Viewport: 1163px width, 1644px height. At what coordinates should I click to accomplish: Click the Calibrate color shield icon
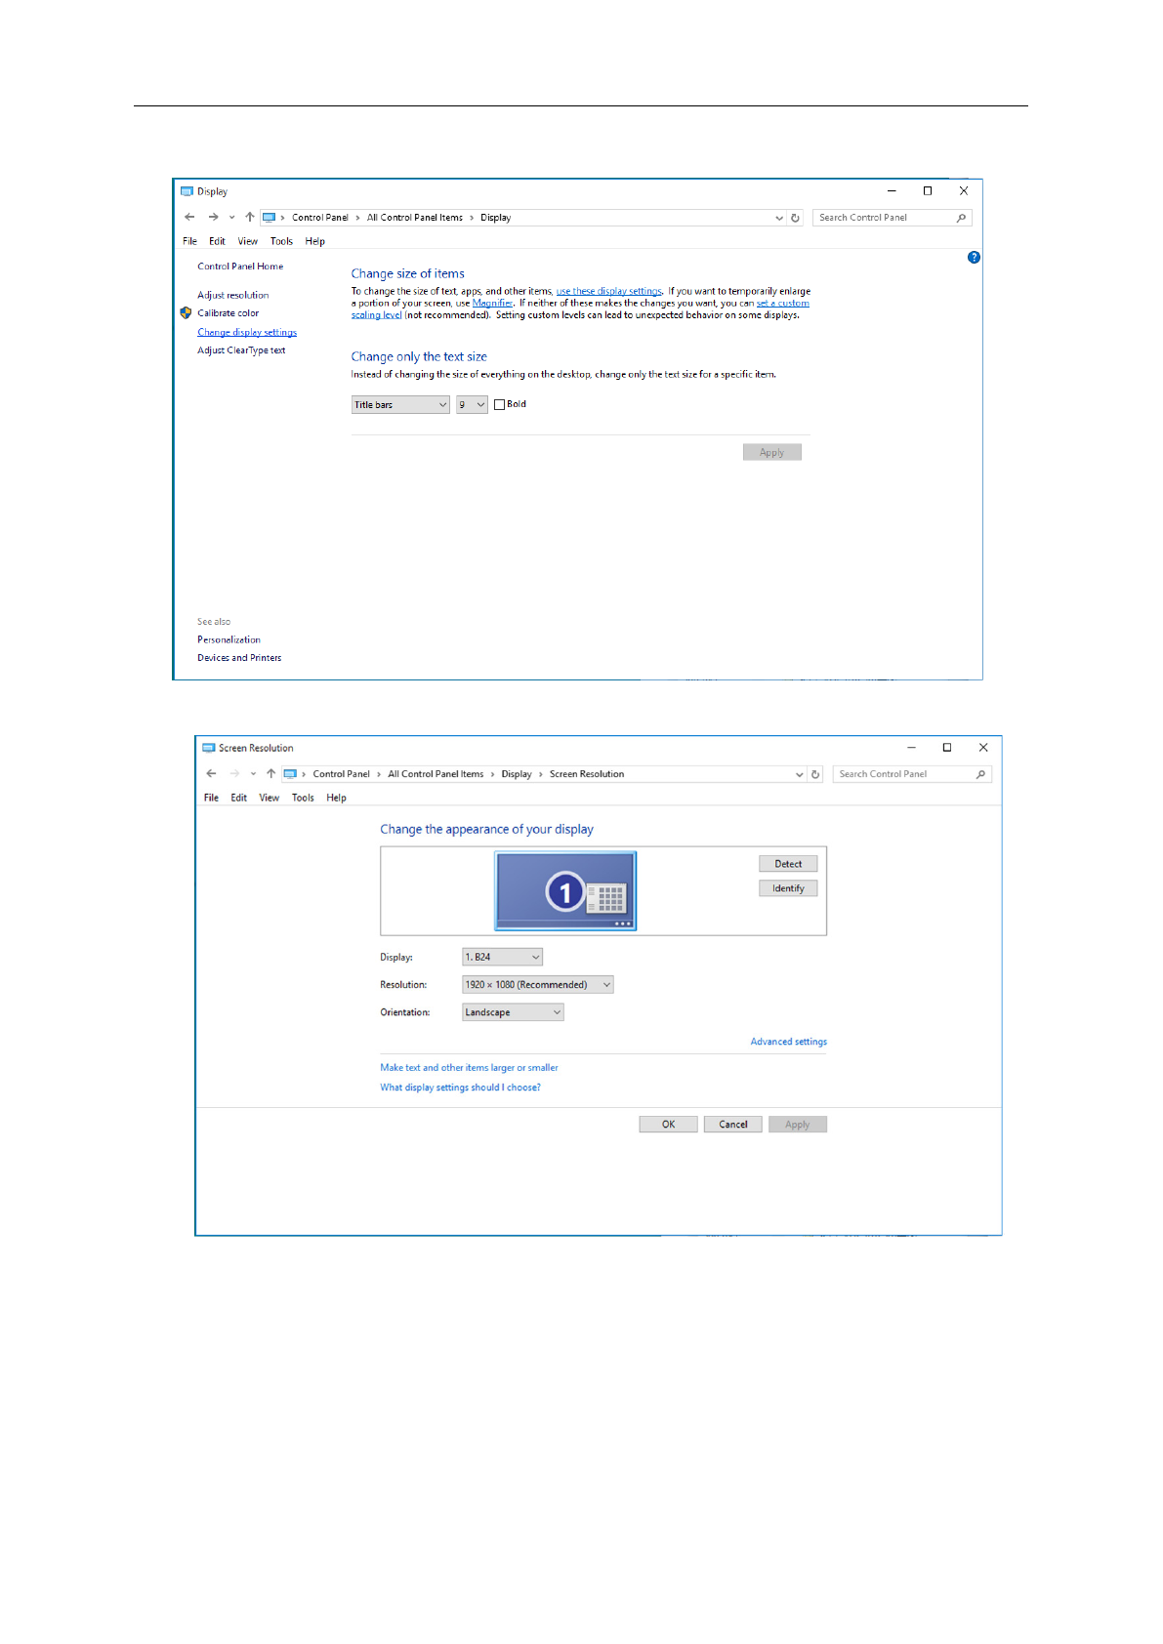click(x=186, y=313)
